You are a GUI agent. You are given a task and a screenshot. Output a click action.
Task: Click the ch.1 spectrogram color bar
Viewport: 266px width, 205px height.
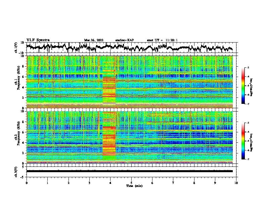[x=243, y=86]
